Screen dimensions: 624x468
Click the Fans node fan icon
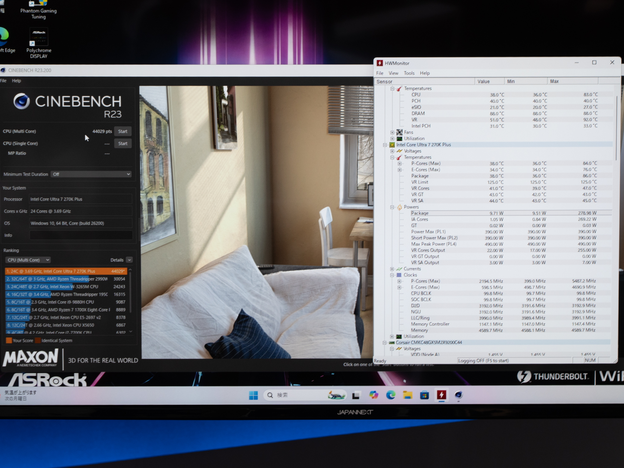coord(399,132)
